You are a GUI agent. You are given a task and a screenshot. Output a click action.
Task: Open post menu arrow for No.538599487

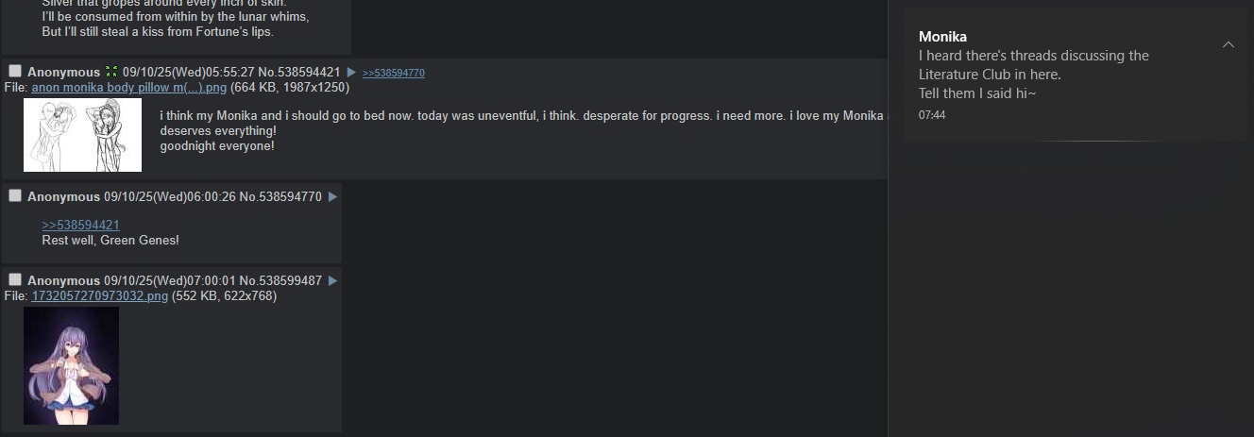click(x=332, y=281)
